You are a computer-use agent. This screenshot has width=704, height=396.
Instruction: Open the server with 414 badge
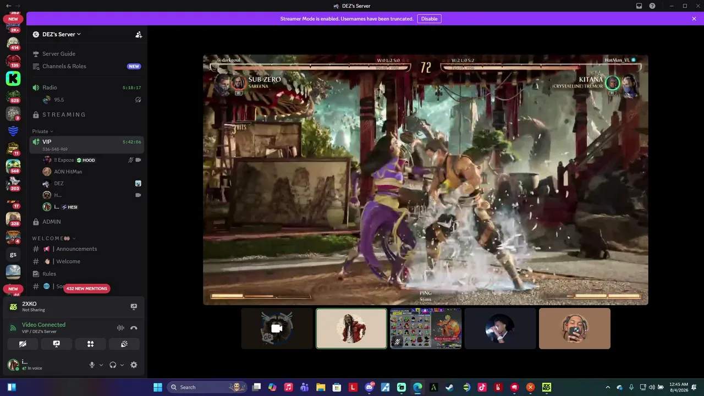(13, 43)
